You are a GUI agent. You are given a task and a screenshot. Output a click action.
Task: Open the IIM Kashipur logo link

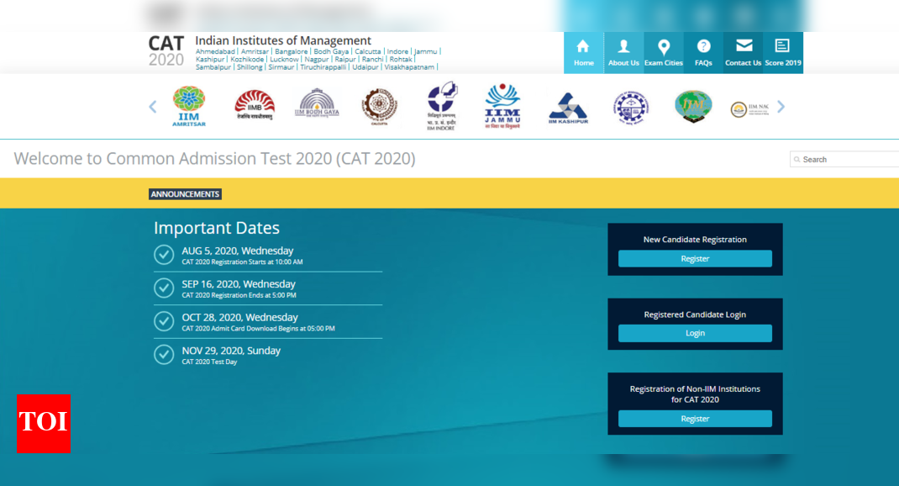pos(568,108)
